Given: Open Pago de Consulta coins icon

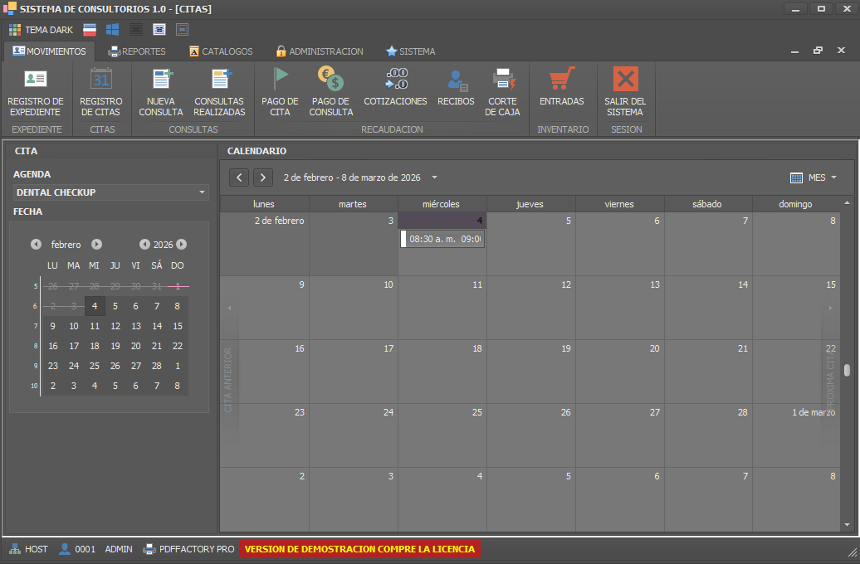Looking at the screenshot, I should (330, 80).
